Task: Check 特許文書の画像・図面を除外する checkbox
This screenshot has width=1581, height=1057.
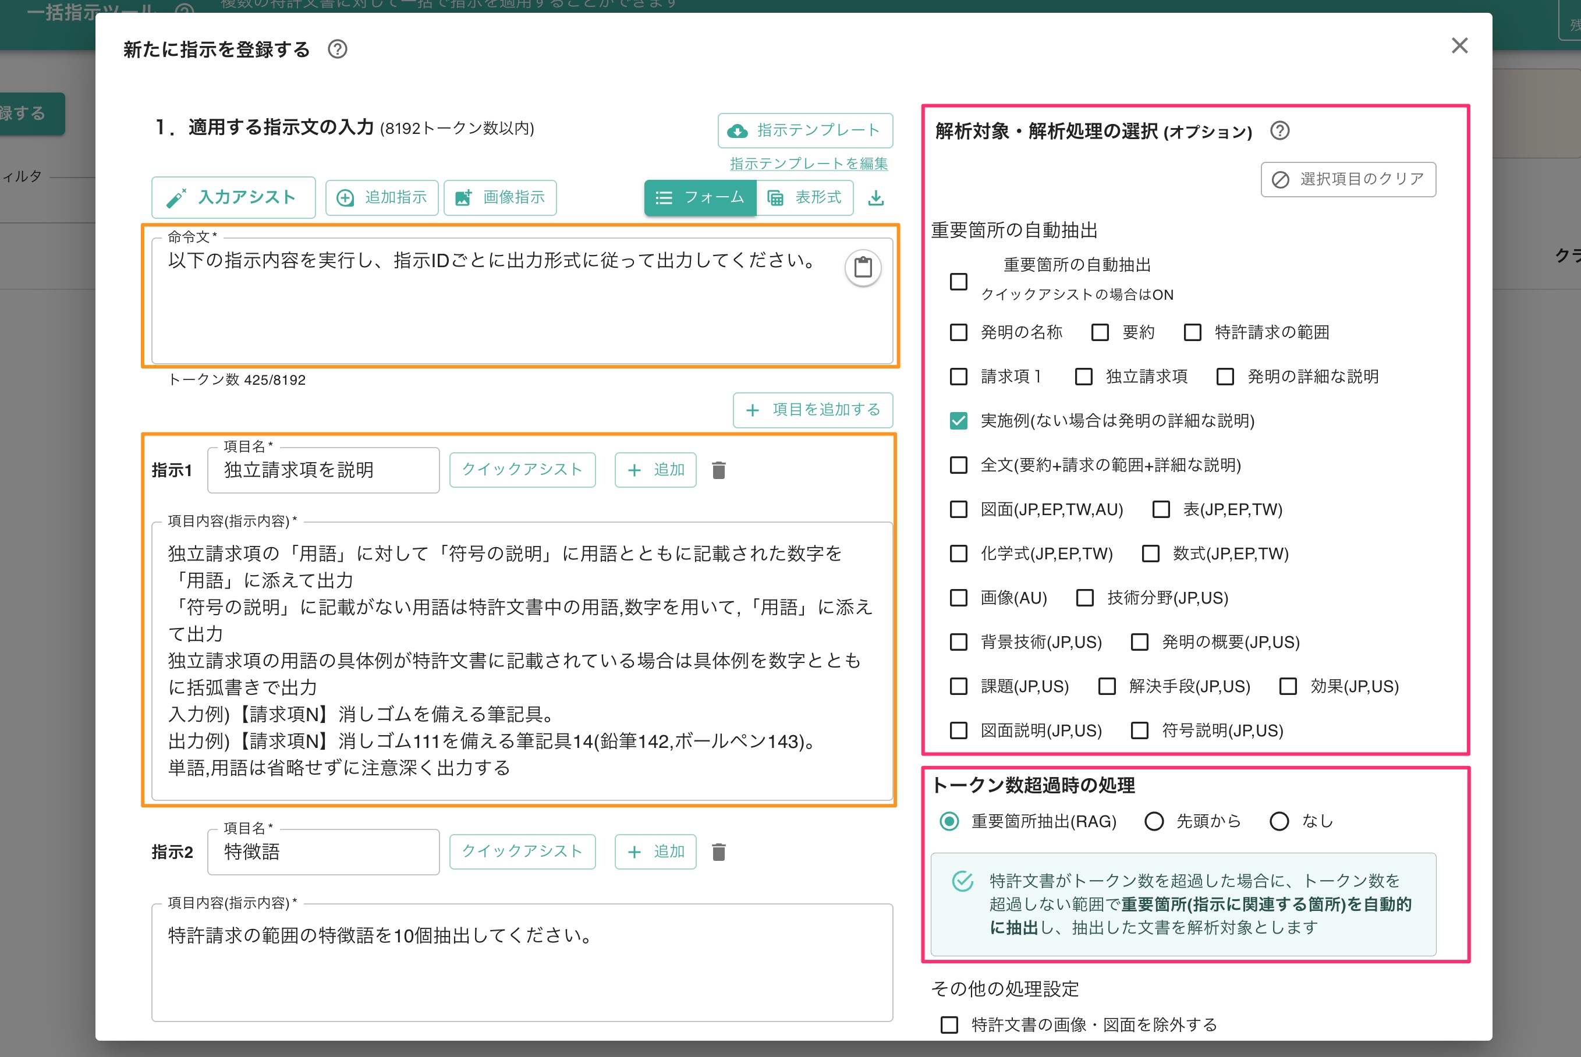Action: (x=949, y=1026)
